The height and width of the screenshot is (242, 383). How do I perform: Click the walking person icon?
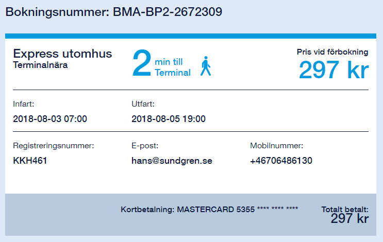click(206, 66)
